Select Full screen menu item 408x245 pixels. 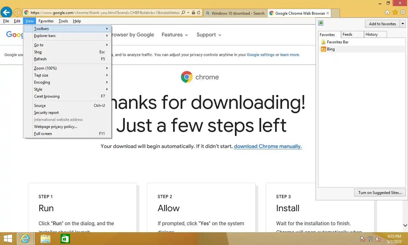click(68, 134)
